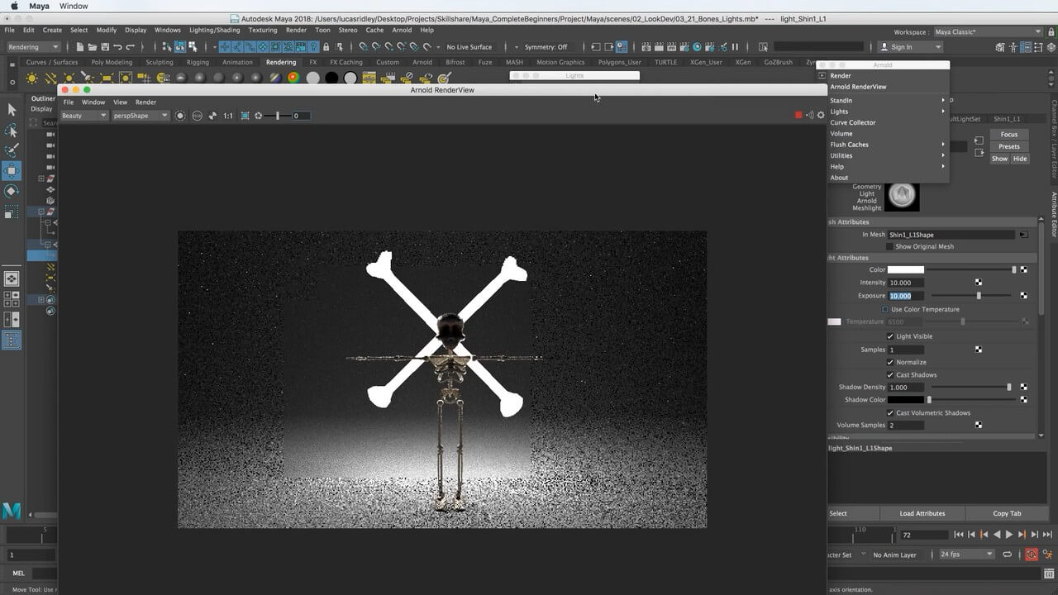Viewport: 1058px width, 595px height.
Task: Enable Use Color Temperature checkbox
Action: 885,309
